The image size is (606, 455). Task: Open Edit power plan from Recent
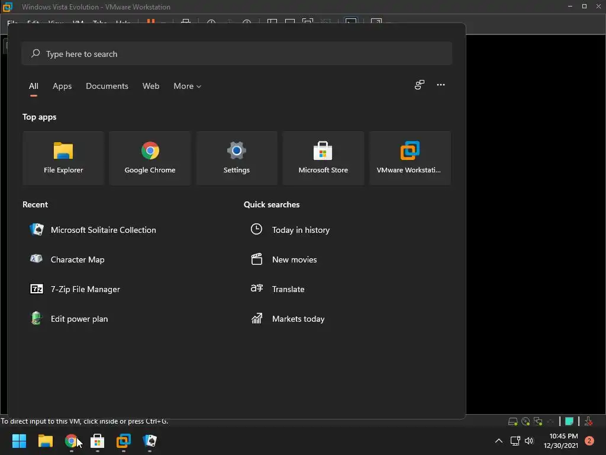[x=69, y=319]
